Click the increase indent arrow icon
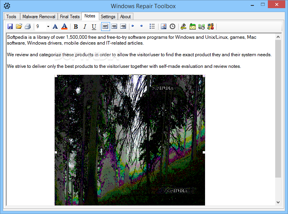This screenshot has height=214, width=288. (x=141, y=26)
